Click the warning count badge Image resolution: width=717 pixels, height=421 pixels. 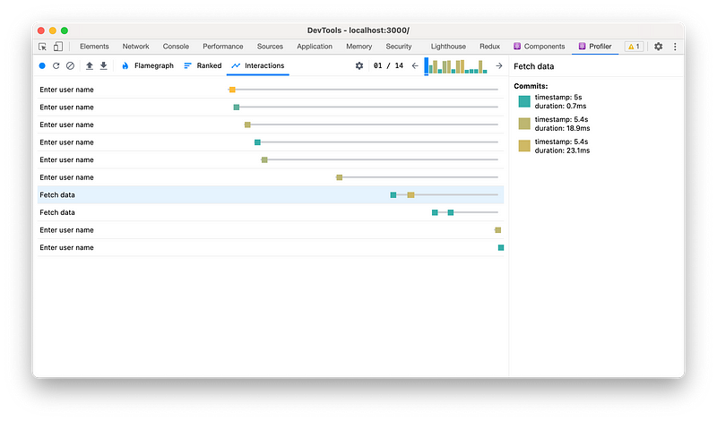coord(633,47)
